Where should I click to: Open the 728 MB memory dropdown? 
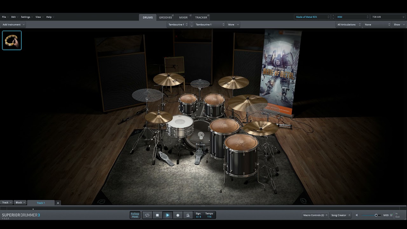tap(388, 17)
